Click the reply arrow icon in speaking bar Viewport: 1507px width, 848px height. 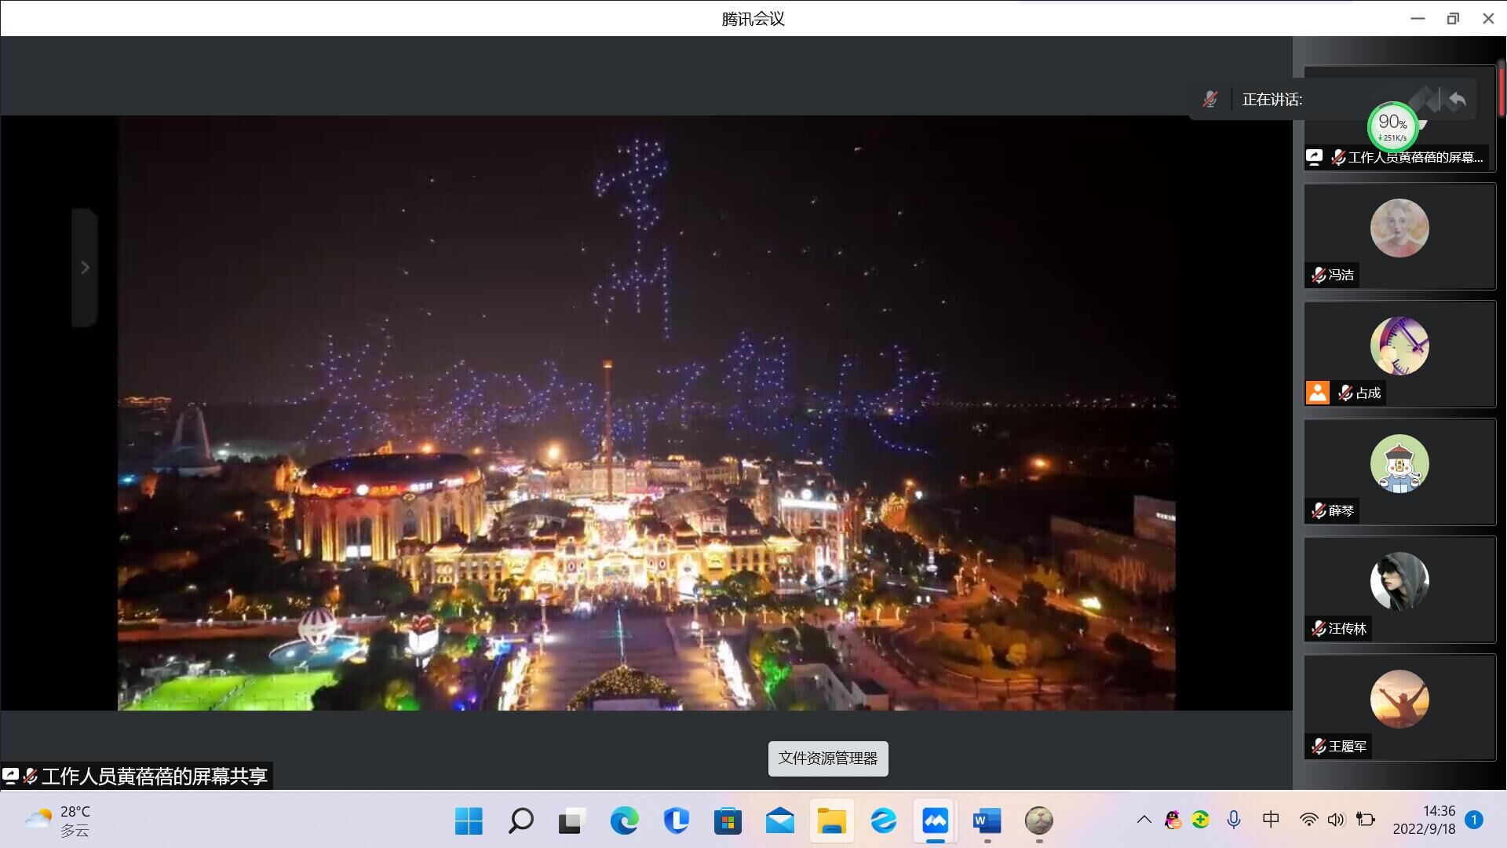[x=1458, y=100]
